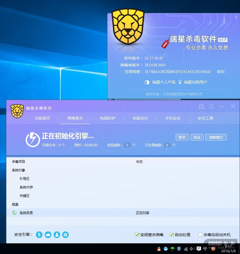Switch to the 功能首页 tab
Image resolution: width=240 pixels, height=254 pixels.
pyautogui.click(x=42, y=118)
